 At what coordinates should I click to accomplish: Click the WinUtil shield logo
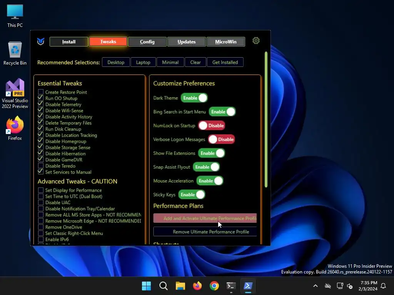[x=41, y=41]
